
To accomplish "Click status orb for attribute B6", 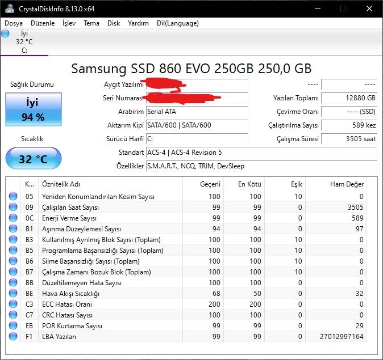I will point(13,261).
